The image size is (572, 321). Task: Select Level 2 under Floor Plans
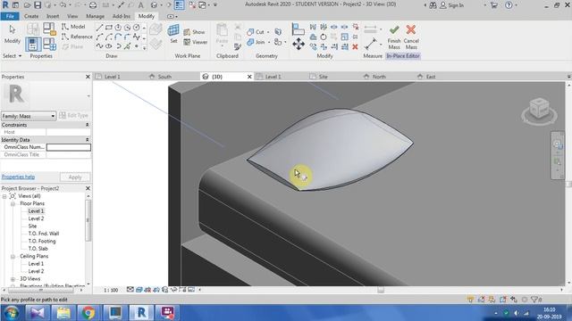[36, 218]
